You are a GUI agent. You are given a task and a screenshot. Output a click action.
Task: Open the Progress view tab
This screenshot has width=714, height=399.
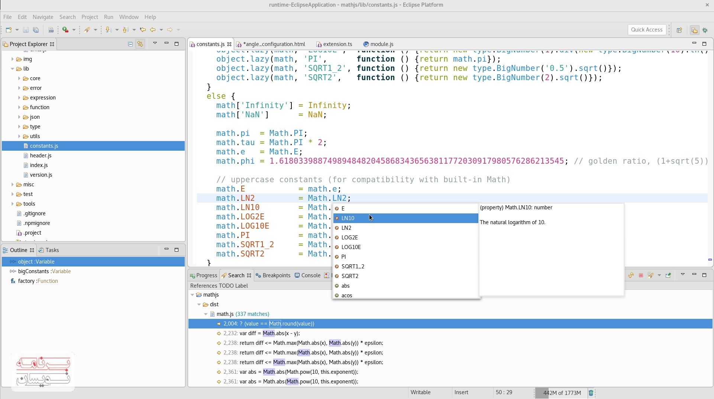point(203,275)
